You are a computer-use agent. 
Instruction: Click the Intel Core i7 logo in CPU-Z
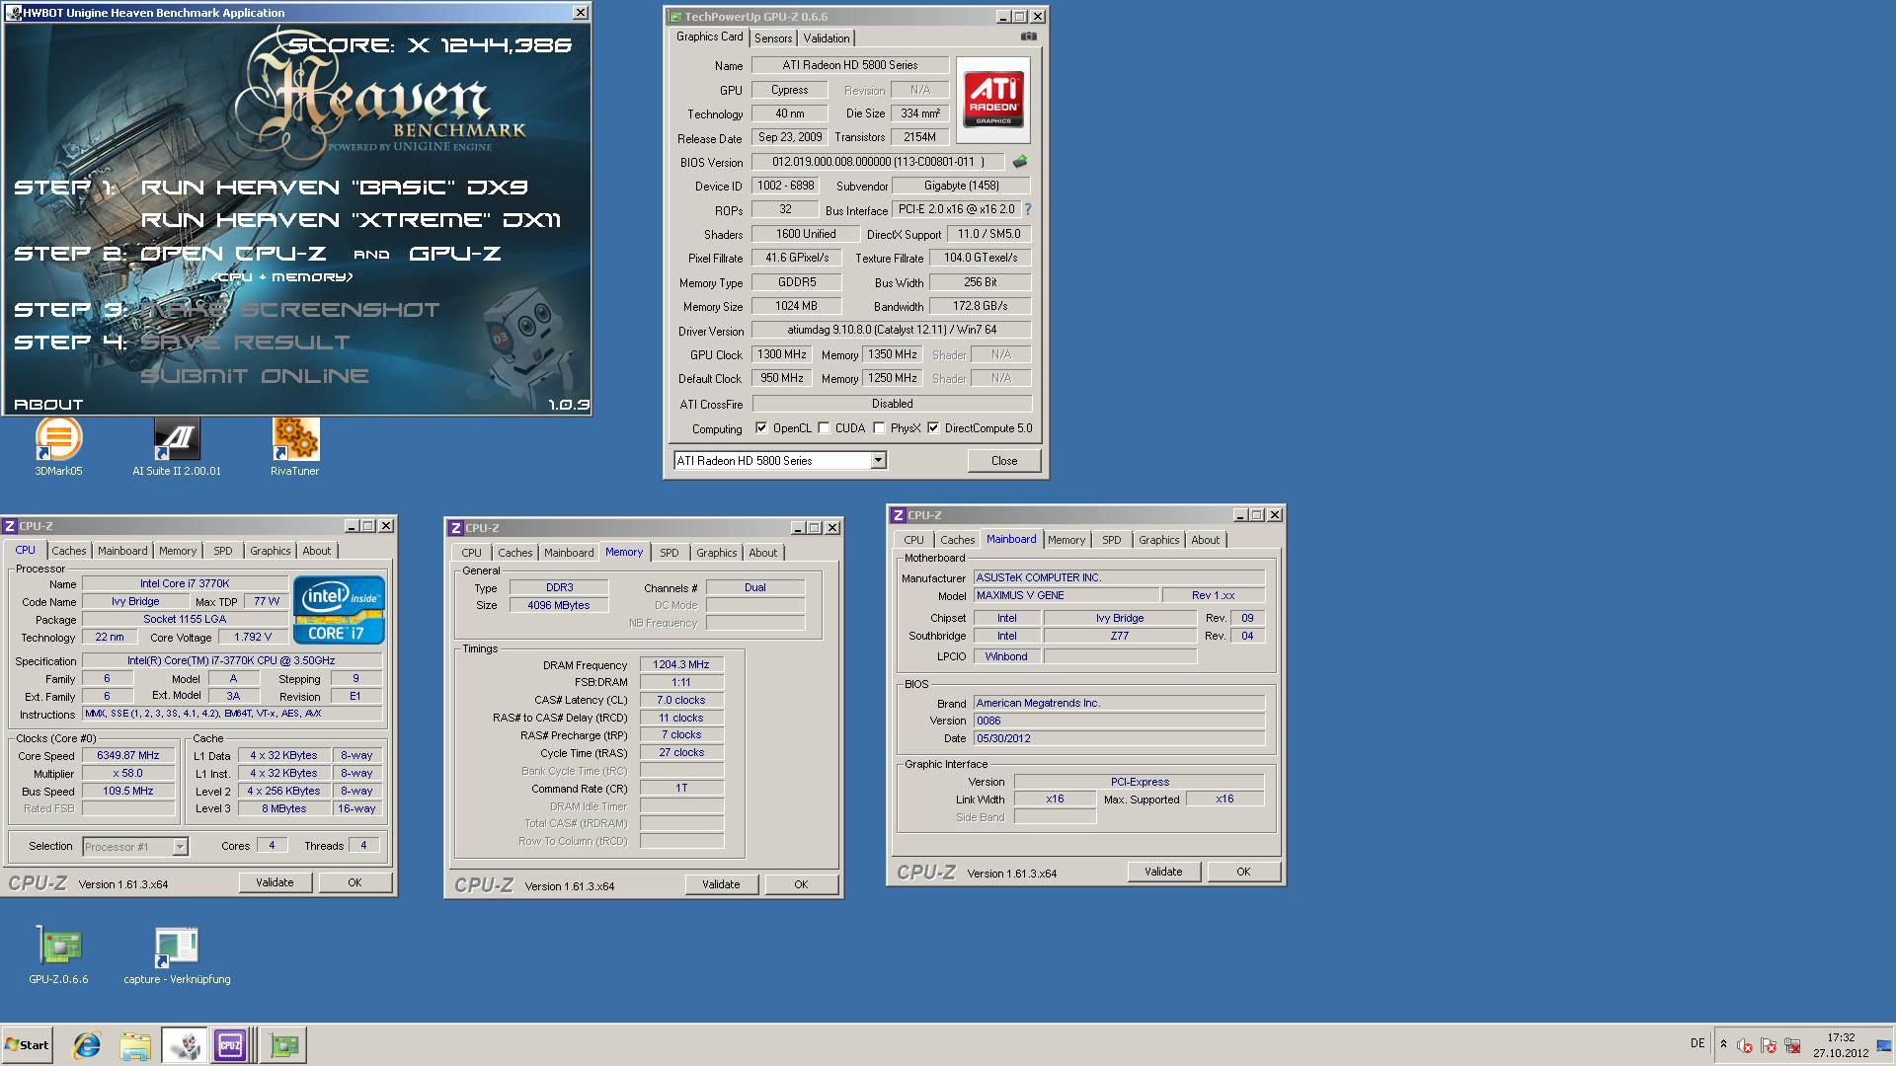(339, 609)
